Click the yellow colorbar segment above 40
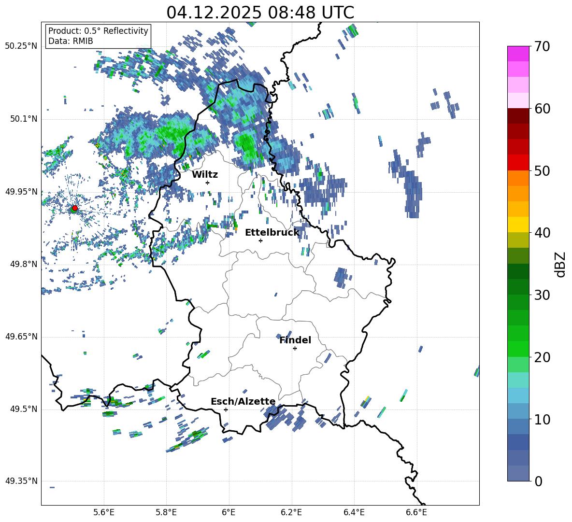The height and width of the screenshot is (522, 572). (x=518, y=225)
